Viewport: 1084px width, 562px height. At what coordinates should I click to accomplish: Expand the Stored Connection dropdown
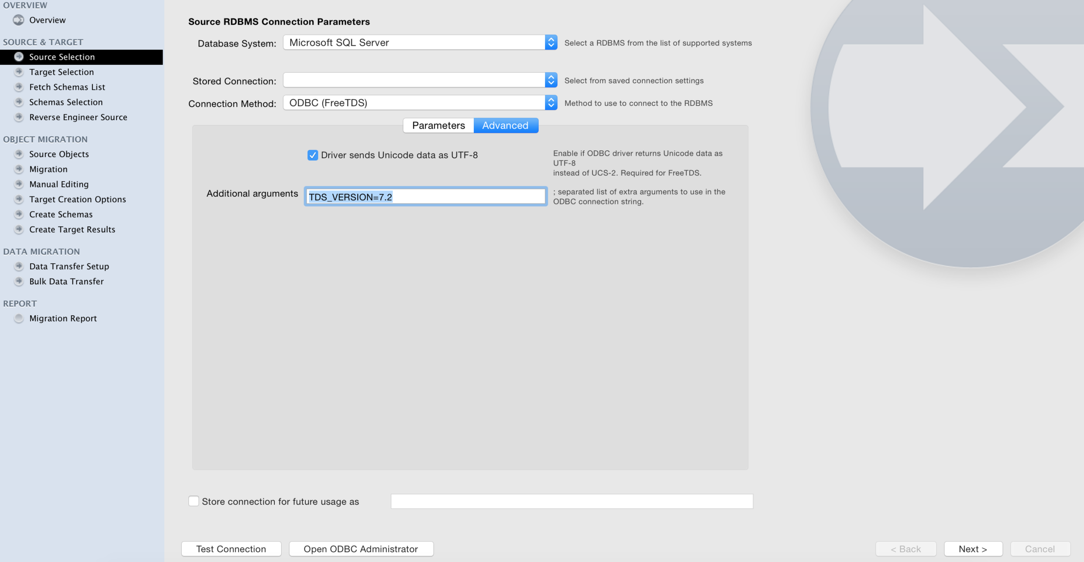(550, 80)
